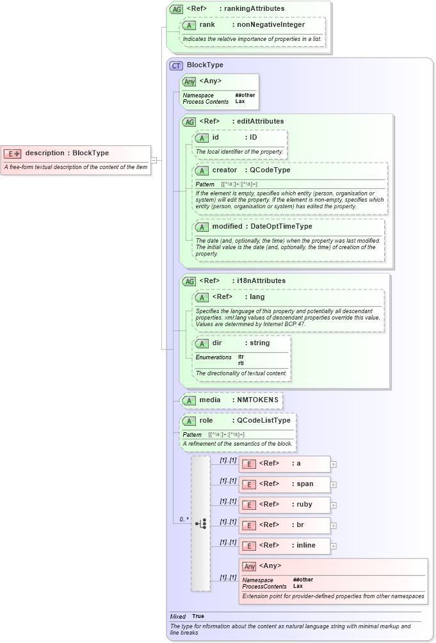Viewport: 436px width, 643px height.
Task: Click the choice compositor icon
Action: pos(201,524)
